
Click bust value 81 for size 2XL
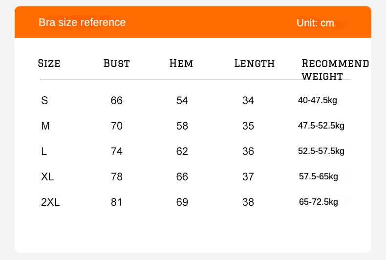coord(116,202)
